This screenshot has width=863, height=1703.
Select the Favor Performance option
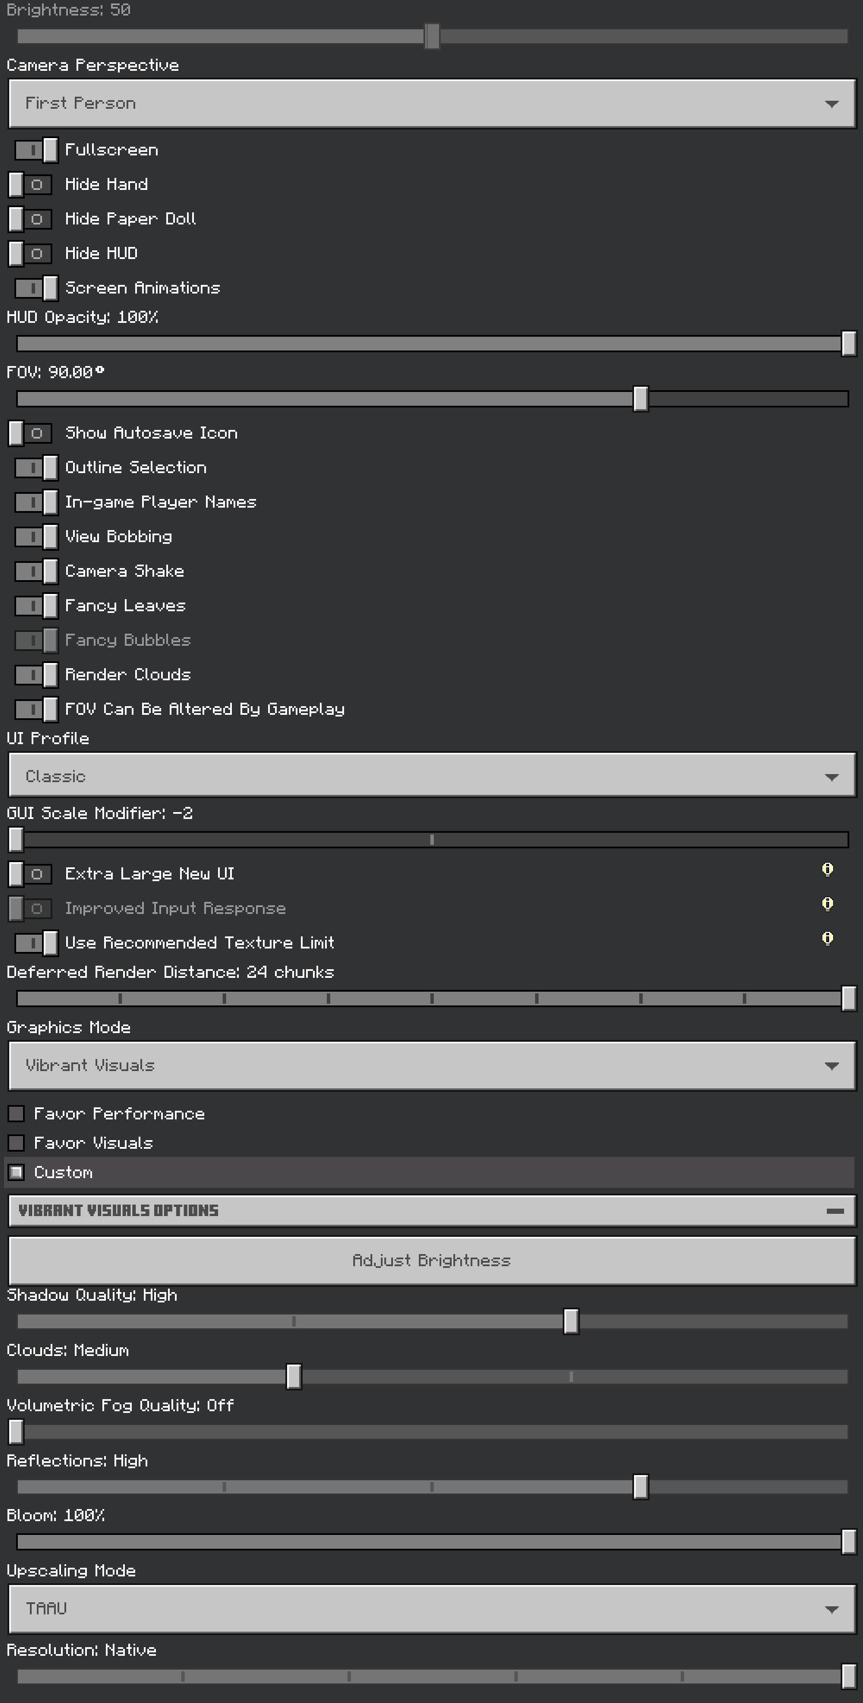click(17, 1114)
